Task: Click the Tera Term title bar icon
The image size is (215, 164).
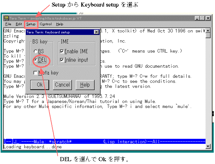Action: click(6, 18)
